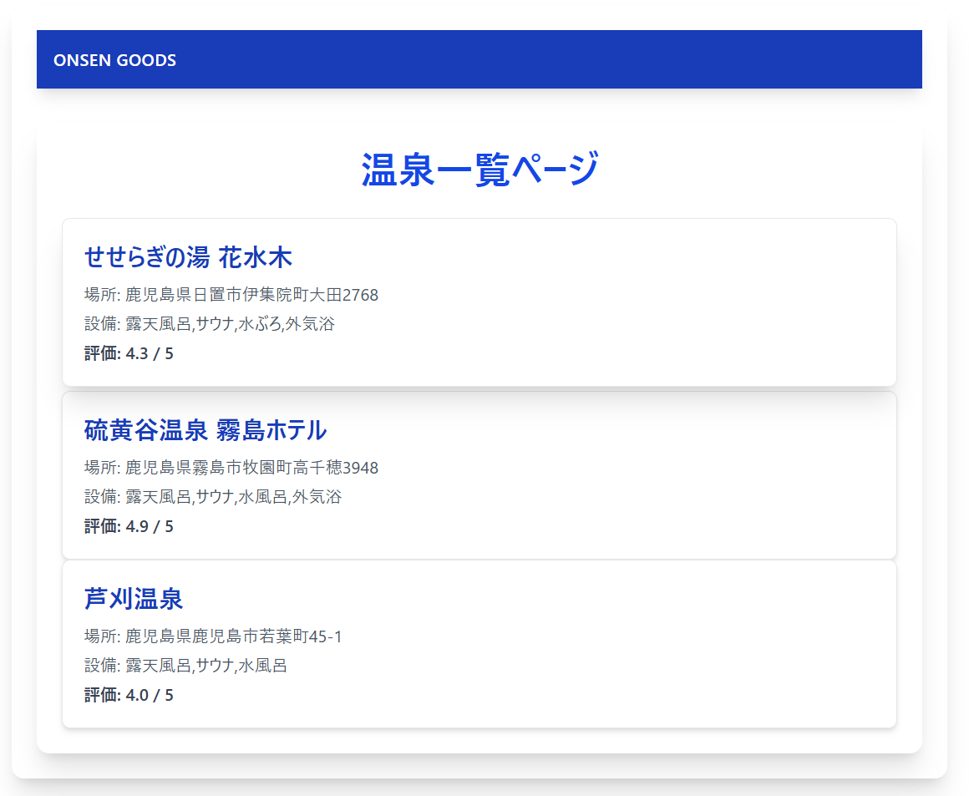Select address 鹿児島県日置市伊集院町大田2768
The image size is (969, 796).
pos(251,295)
